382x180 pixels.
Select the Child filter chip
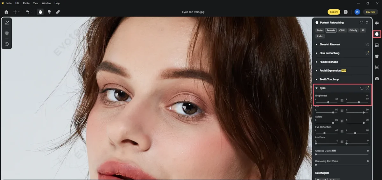coord(342,30)
